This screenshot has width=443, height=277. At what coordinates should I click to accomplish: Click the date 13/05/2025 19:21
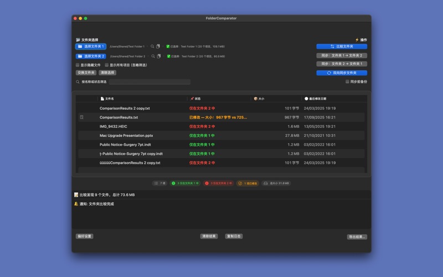pyautogui.click(x=320, y=126)
